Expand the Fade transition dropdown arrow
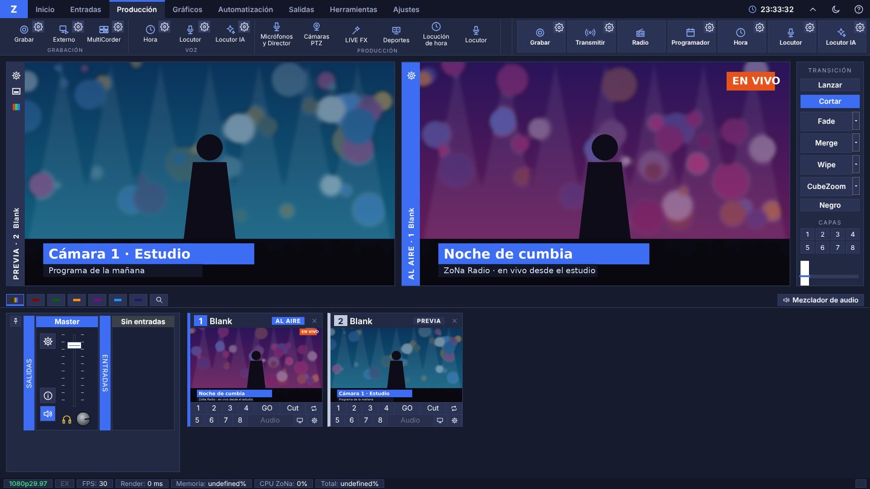Image resolution: width=870 pixels, height=489 pixels. coord(855,121)
